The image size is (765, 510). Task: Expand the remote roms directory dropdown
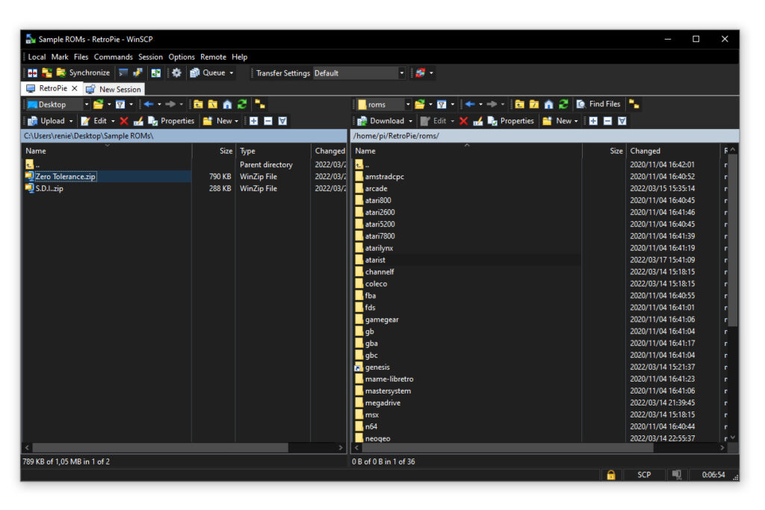click(x=408, y=105)
